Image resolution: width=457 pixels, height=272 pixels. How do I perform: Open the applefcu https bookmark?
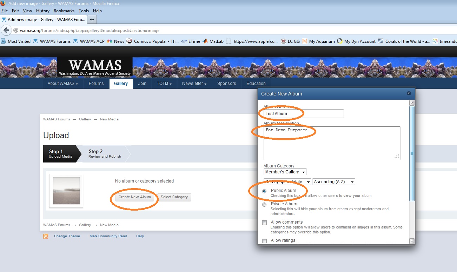[252, 41]
